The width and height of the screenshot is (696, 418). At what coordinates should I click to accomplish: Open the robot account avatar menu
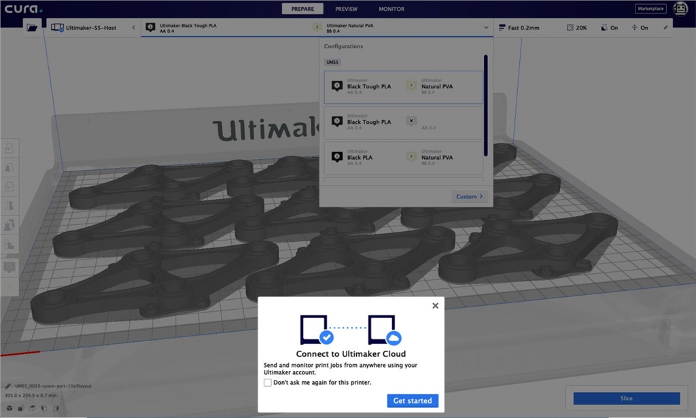click(x=680, y=9)
